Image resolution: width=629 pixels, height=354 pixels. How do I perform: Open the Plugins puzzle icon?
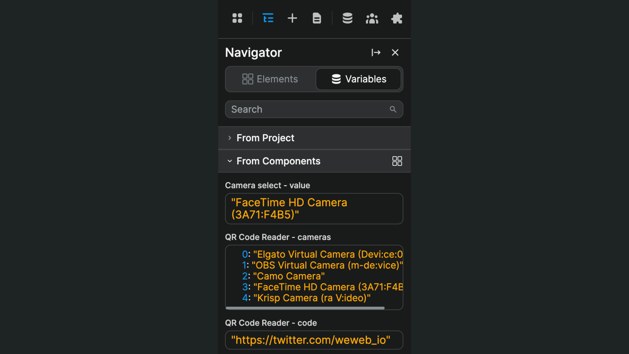tap(396, 18)
